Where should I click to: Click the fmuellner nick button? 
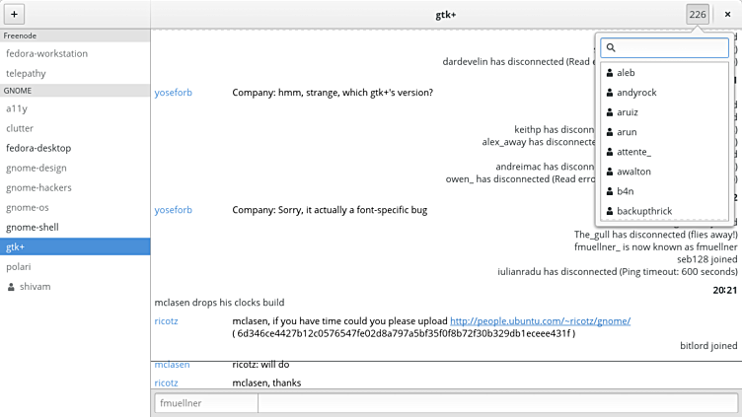pyautogui.click(x=205, y=403)
